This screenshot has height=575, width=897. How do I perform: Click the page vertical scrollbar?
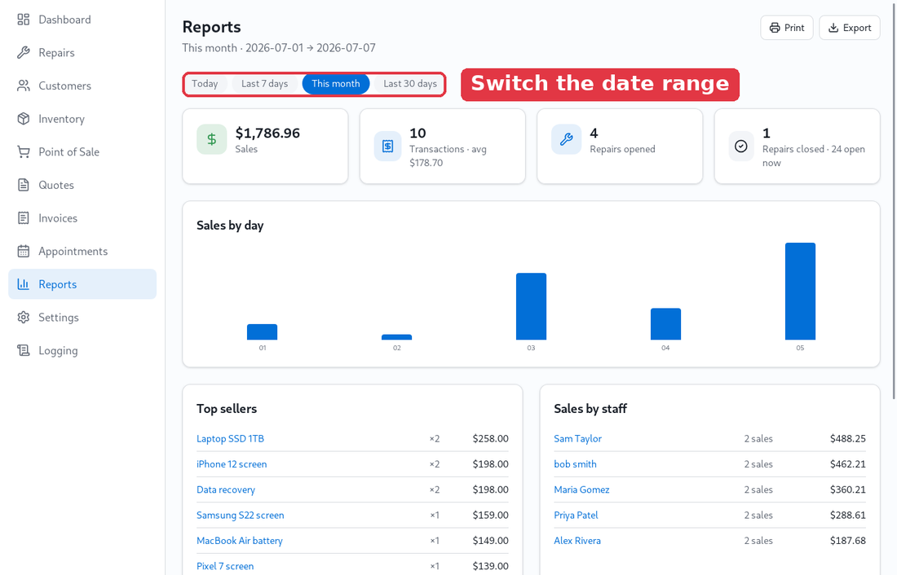(894, 200)
